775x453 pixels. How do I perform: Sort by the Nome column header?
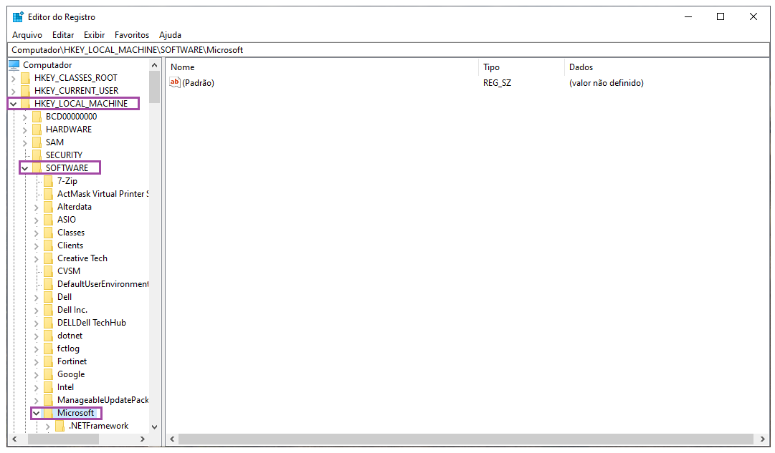pos(322,67)
